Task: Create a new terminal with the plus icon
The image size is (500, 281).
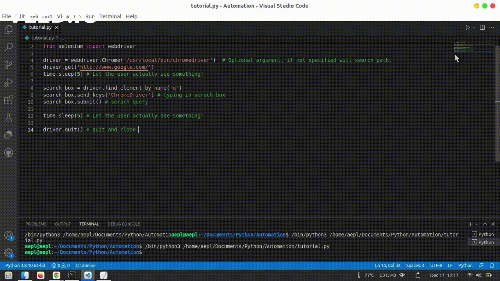Action: tap(471, 224)
